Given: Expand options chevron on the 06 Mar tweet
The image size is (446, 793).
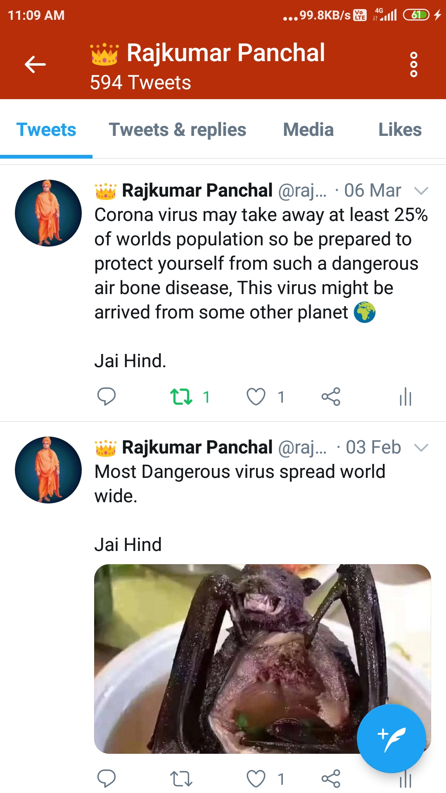Looking at the screenshot, I should pyautogui.click(x=421, y=191).
